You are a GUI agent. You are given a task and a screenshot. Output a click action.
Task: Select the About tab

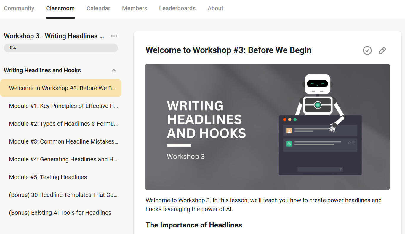215,8
